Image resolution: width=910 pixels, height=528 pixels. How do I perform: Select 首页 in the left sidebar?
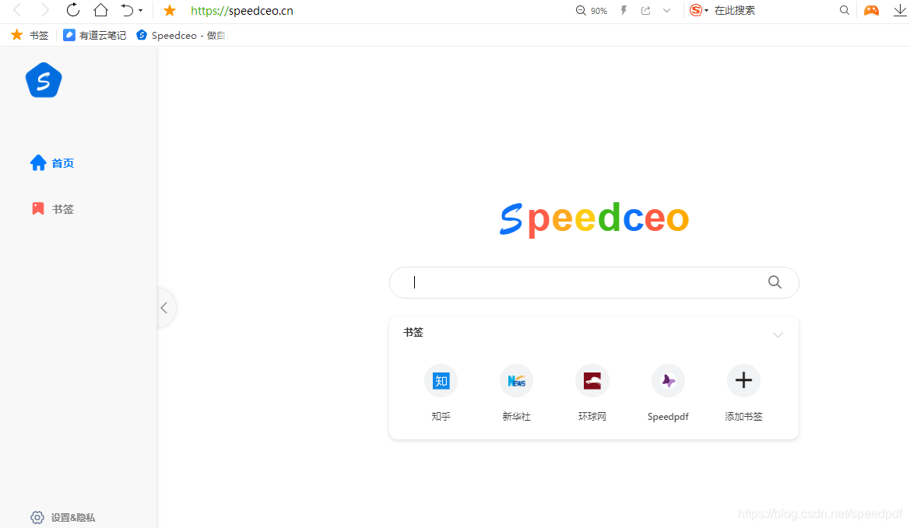pos(52,163)
